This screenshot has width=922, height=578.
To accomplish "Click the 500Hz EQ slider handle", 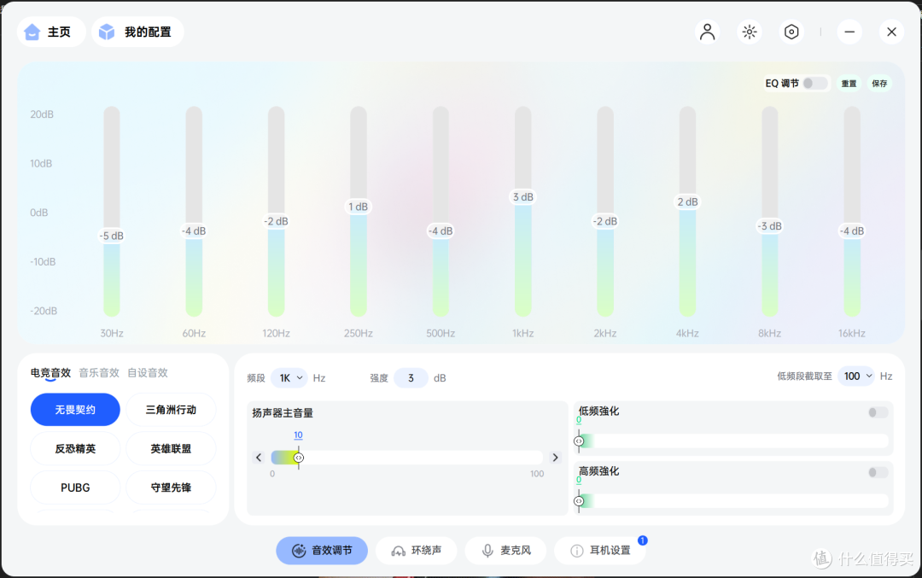I will (441, 231).
